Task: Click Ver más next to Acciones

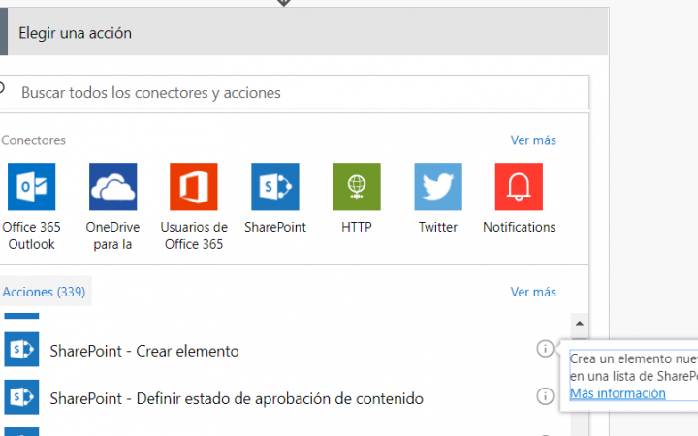Action: (533, 292)
